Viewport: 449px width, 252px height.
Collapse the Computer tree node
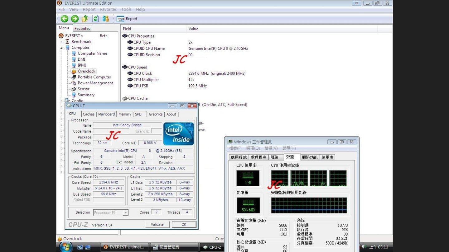61,48
